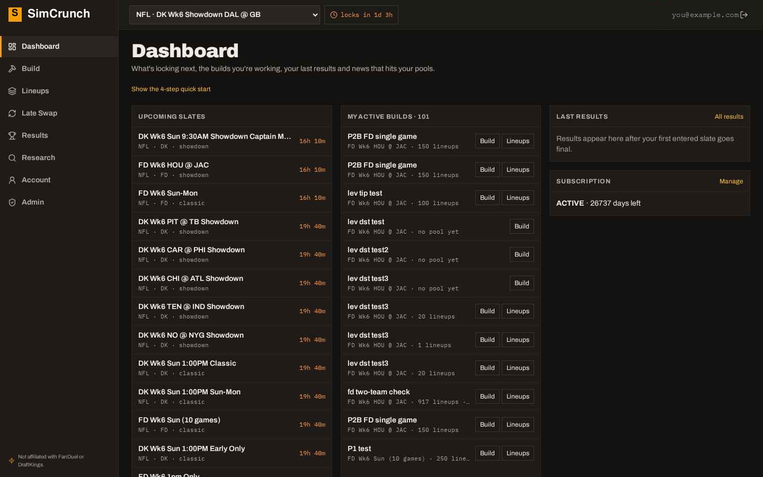The height and width of the screenshot is (477, 763).
Task: Select DK Wk6 CAR @ PHI Showdown slate
Action: tap(232, 254)
